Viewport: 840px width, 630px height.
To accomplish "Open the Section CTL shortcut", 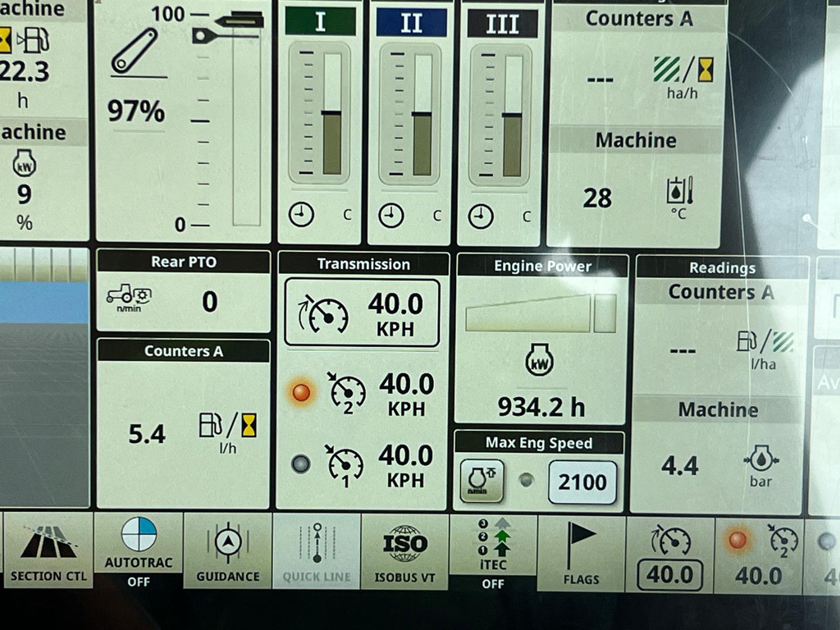I will (x=48, y=553).
